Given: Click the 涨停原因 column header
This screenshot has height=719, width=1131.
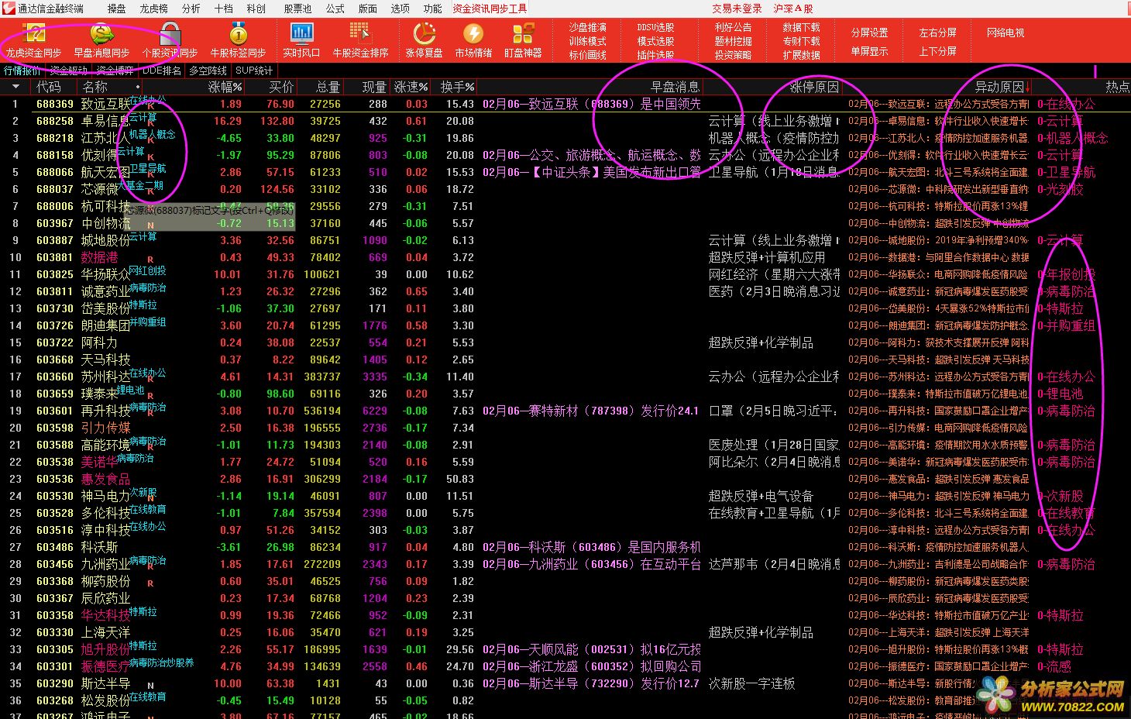Looking at the screenshot, I should click(x=814, y=87).
